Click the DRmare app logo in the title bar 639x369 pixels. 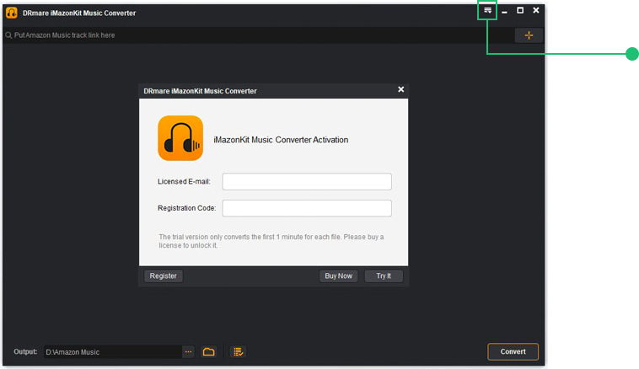pyautogui.click(x=12, y=13)
